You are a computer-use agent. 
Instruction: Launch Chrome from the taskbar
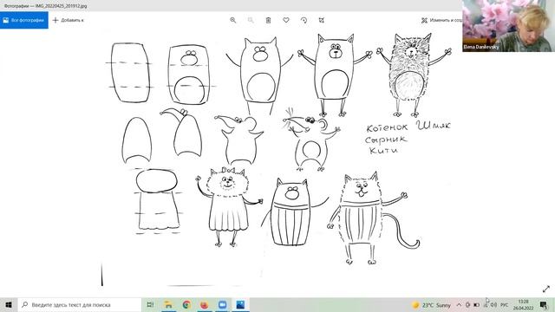pos(186,304)
